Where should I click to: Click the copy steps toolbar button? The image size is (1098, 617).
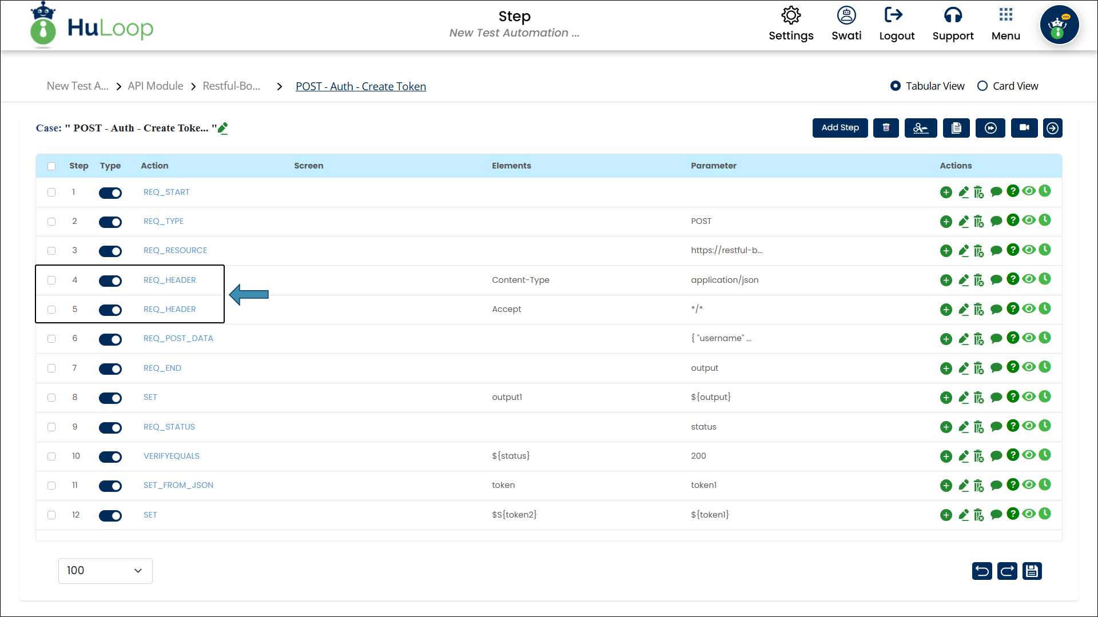(x=956, y=128)
